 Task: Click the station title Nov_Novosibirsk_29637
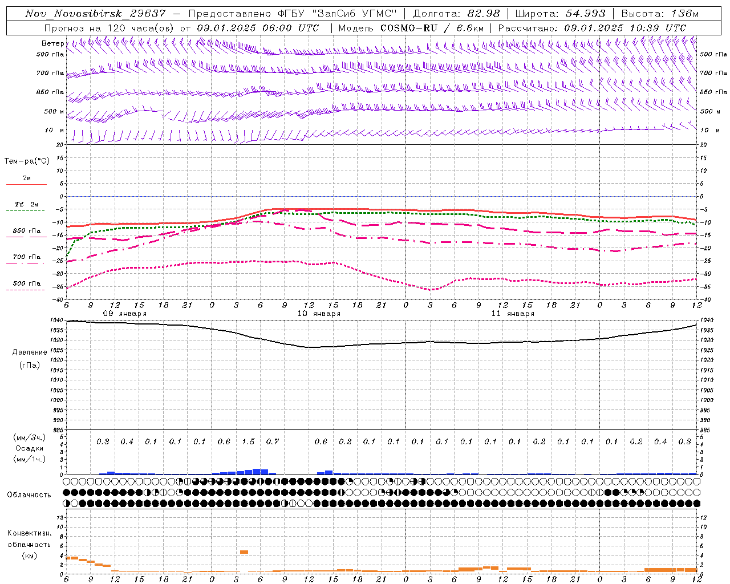(x=95, y=14)
